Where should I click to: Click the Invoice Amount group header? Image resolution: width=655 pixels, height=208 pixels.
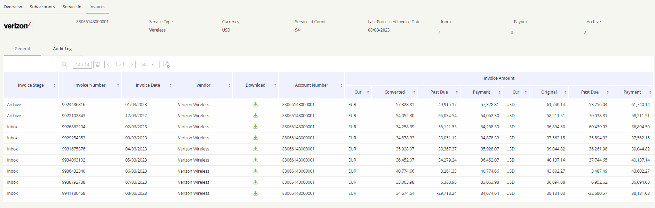[499, 78]
